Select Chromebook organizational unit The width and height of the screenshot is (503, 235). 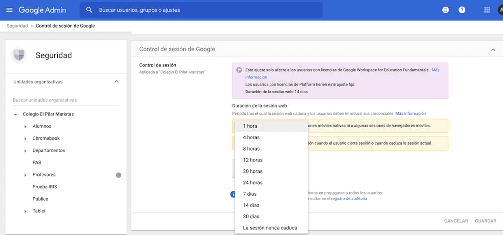pos(46,139)
